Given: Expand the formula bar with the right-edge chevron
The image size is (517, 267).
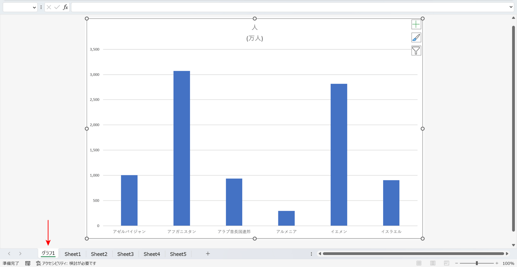Looking at the screenshot, I should pos(511,7).
